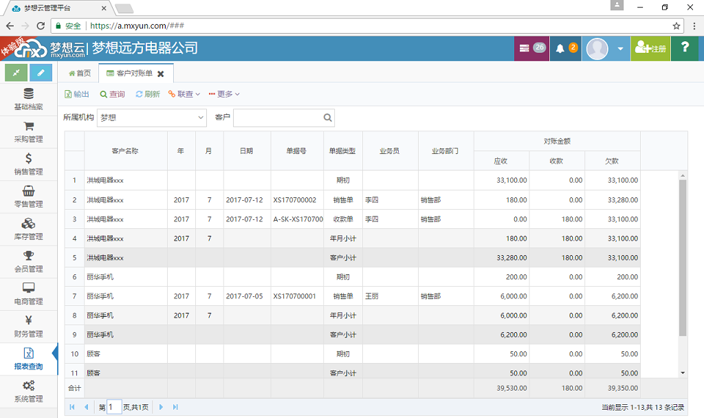This screenshot has height=418, width=704.
Task: Click the table vertical scrollbar thumb
Action: click(x=683, y=258)
